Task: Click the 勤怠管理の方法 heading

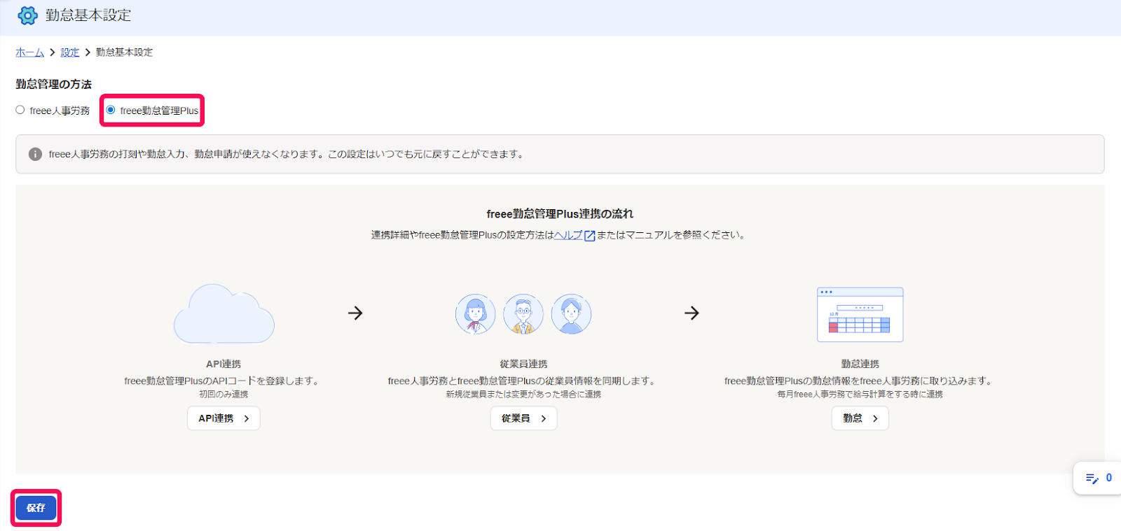Action: 54,84
